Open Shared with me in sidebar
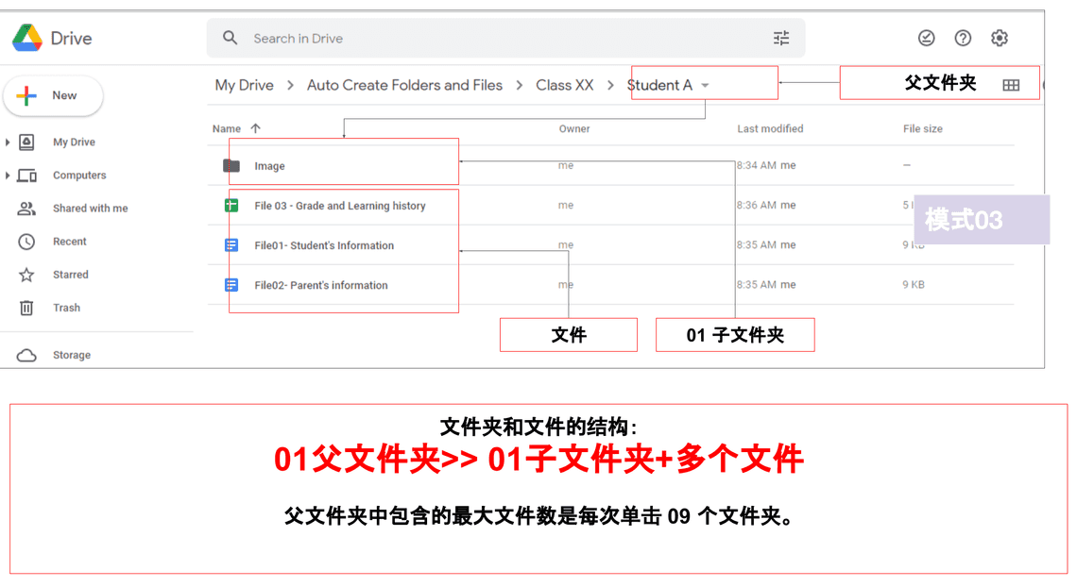The image size is (1077, 587). coord(90,209)
